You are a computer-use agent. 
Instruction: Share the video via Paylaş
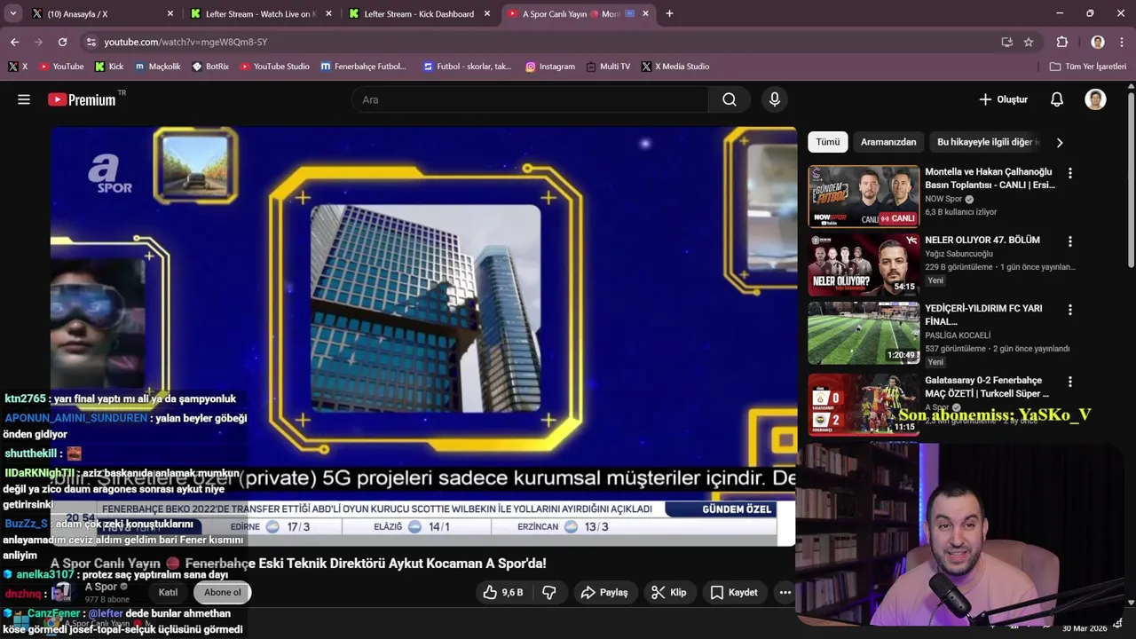click(603, 592)
